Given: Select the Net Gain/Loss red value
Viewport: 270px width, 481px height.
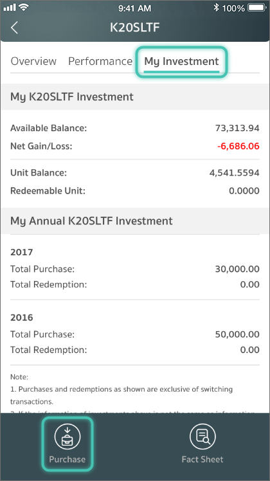Looking at the screenshot, I should (x=238, y=146).
